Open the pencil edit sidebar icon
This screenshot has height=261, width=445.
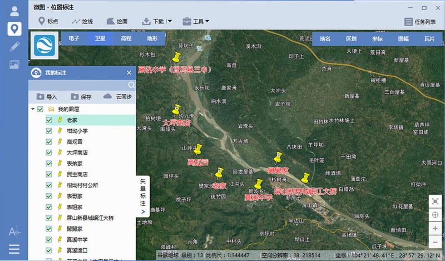14,47
